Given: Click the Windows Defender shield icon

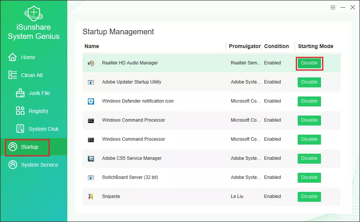Looking at the screenshot, I should 91,101.
